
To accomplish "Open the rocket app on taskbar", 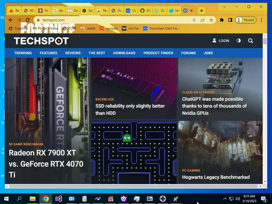I will (176, 199).
